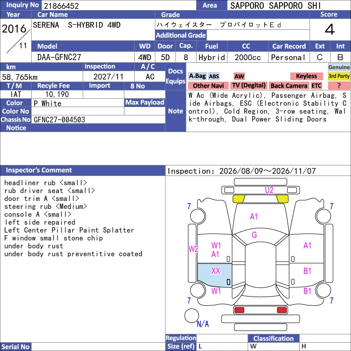Image resolution: width=351 pixels, height=351 pixels.
Task: Click the ABS equipment badge
Action: click(x=214, y=76)
